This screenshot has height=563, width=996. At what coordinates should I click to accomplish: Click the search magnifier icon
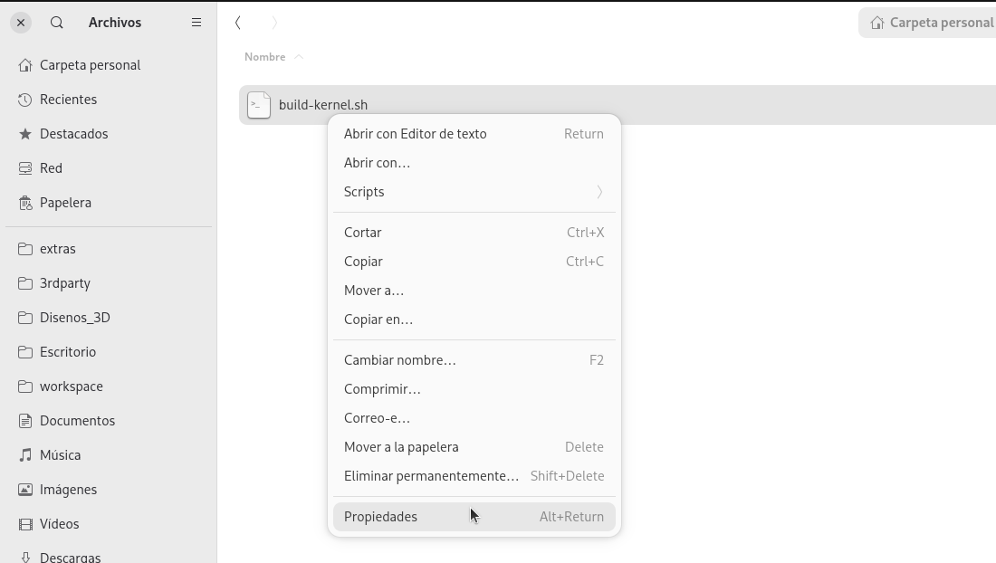tap(57, 23)
